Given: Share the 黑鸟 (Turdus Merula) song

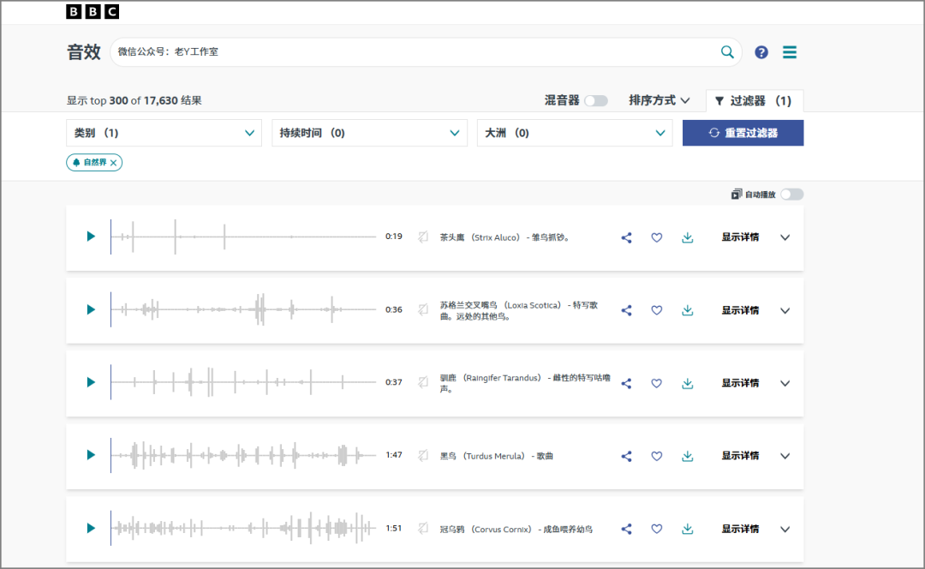Looking at the screenshot, I should coord(626,456).
